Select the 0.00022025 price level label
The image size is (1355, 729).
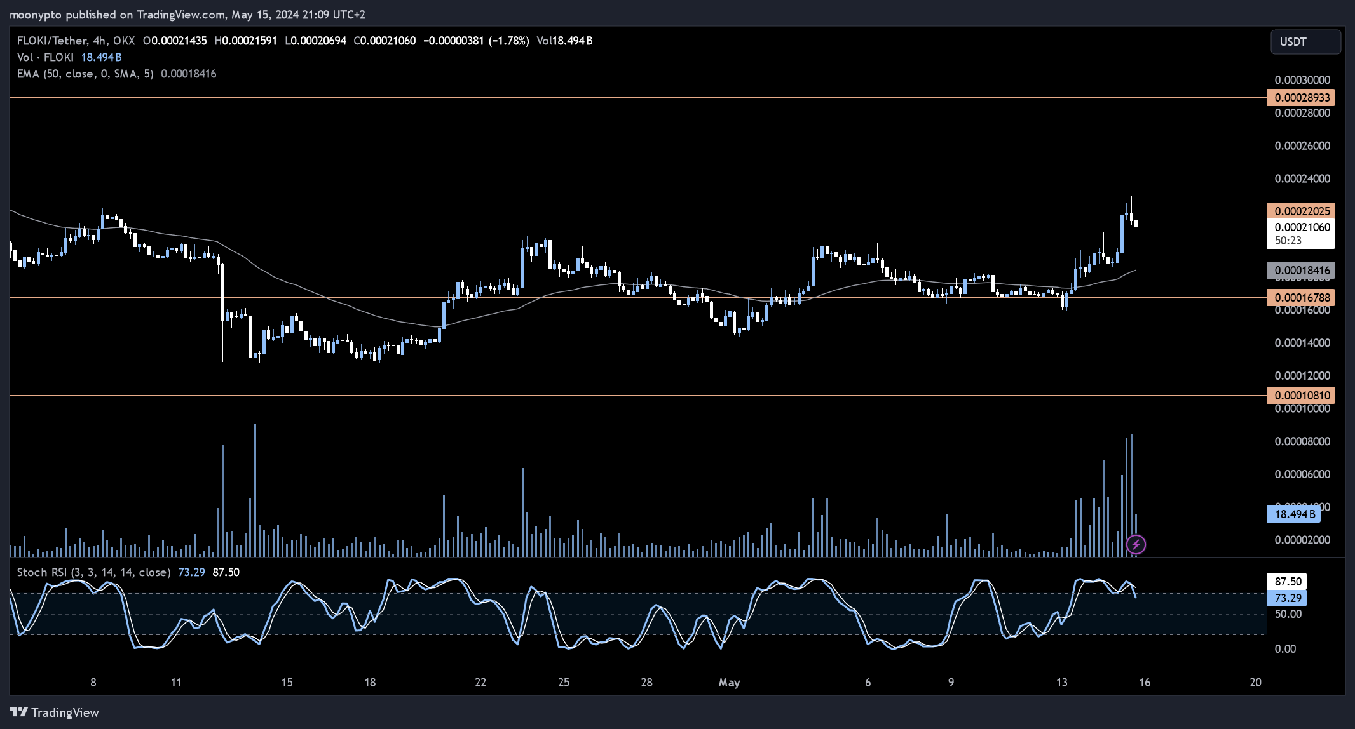[1302, 211]
